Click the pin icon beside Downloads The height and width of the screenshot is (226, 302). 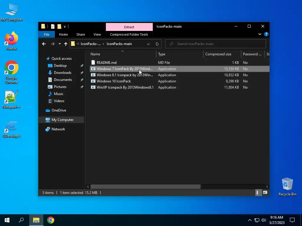click(82, 73)
